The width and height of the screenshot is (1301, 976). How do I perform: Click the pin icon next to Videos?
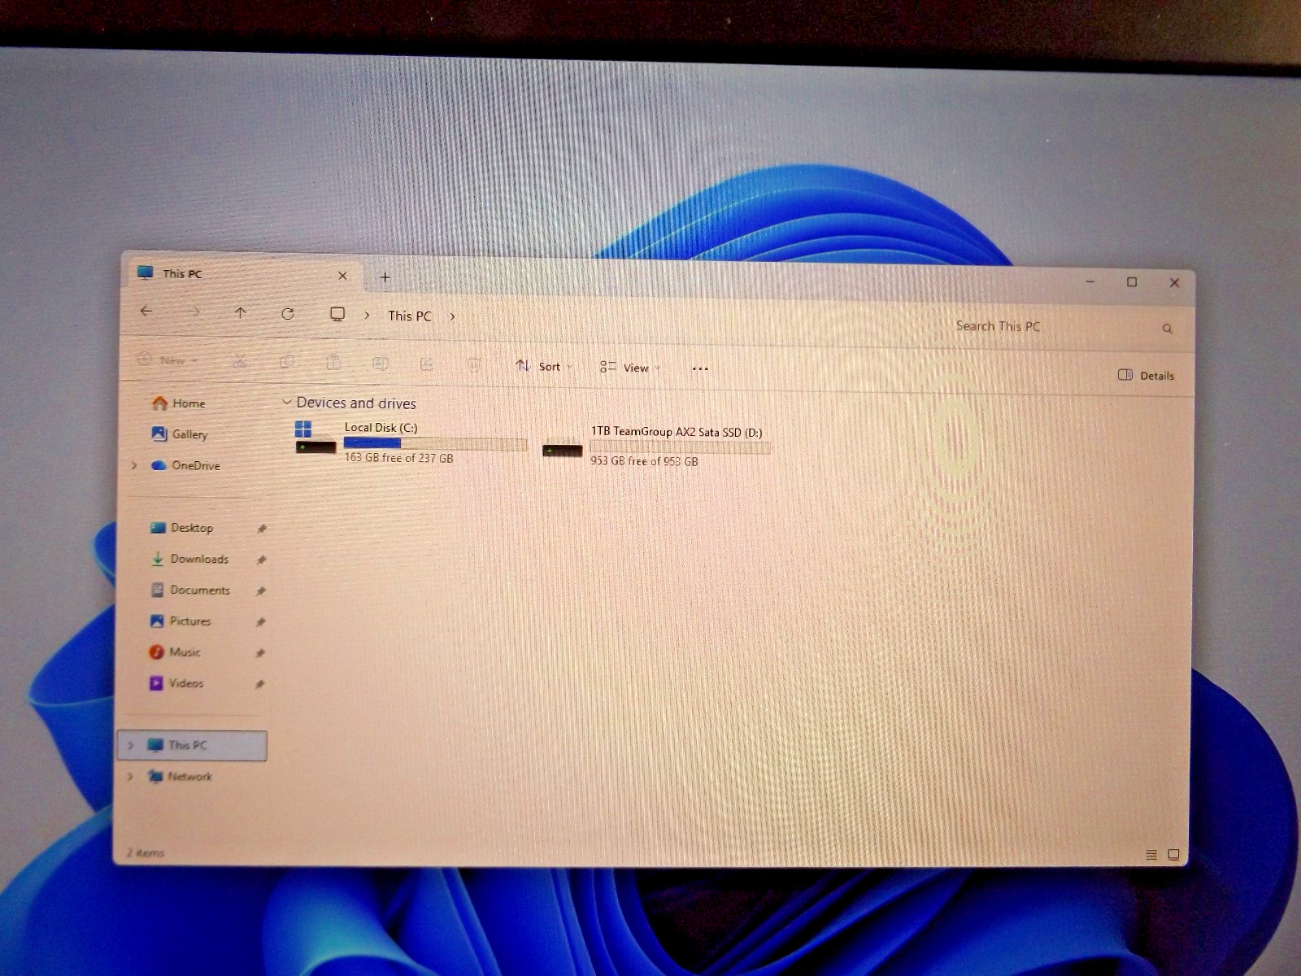point(259,684)
